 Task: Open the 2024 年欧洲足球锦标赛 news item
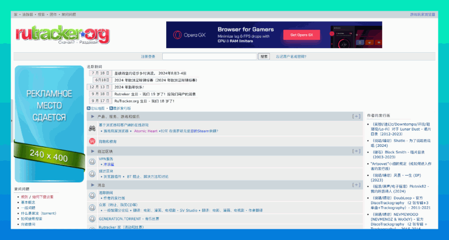click(156, 80)
